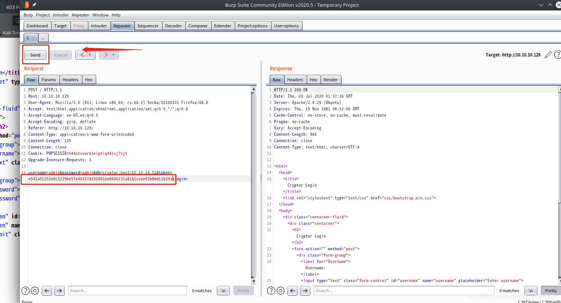This screenshot has height=303, width=561.
Task: Switch to the Proxy tab
Action: 79,26
